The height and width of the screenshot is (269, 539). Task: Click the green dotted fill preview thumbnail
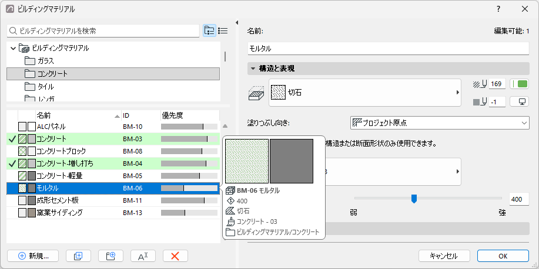[247, 161]
